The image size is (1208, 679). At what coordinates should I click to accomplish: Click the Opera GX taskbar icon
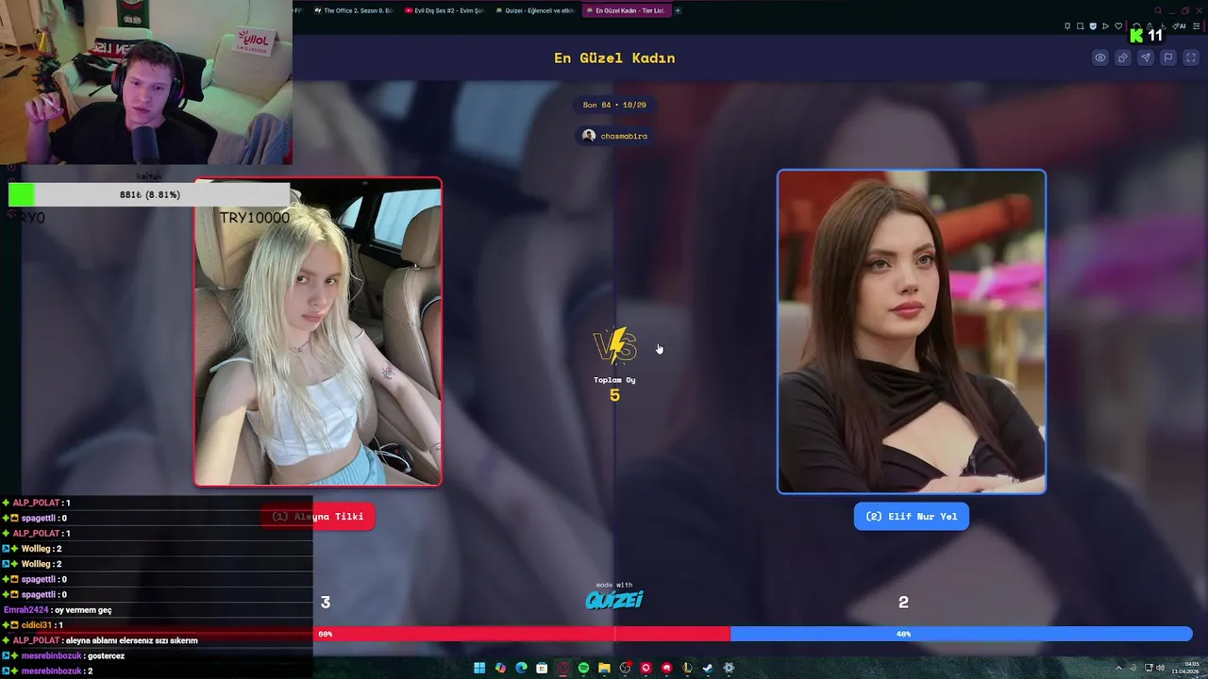click(562, 668)
